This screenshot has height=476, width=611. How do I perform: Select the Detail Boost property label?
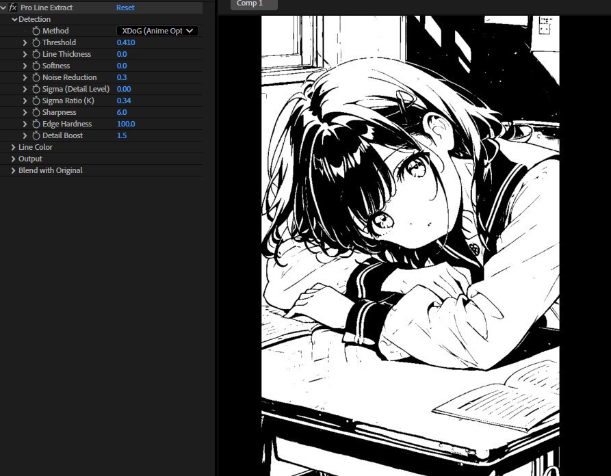tap(62, 135)
